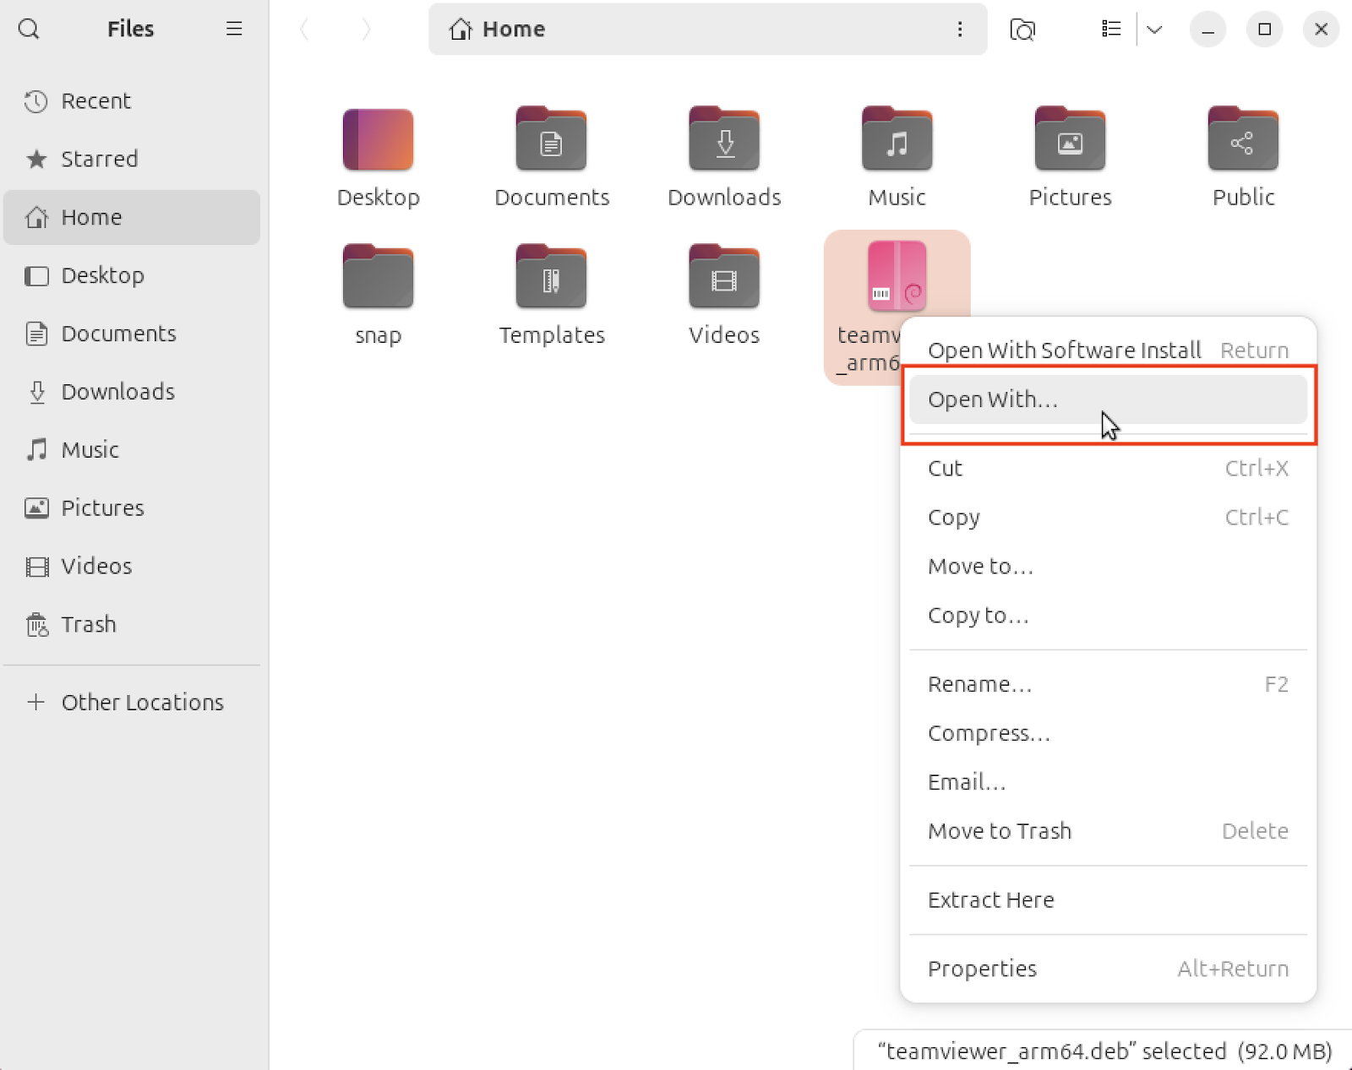Choose Compress... from the context menu
Viewport: 1352px width, 1070px height.
tap(989, 733)
